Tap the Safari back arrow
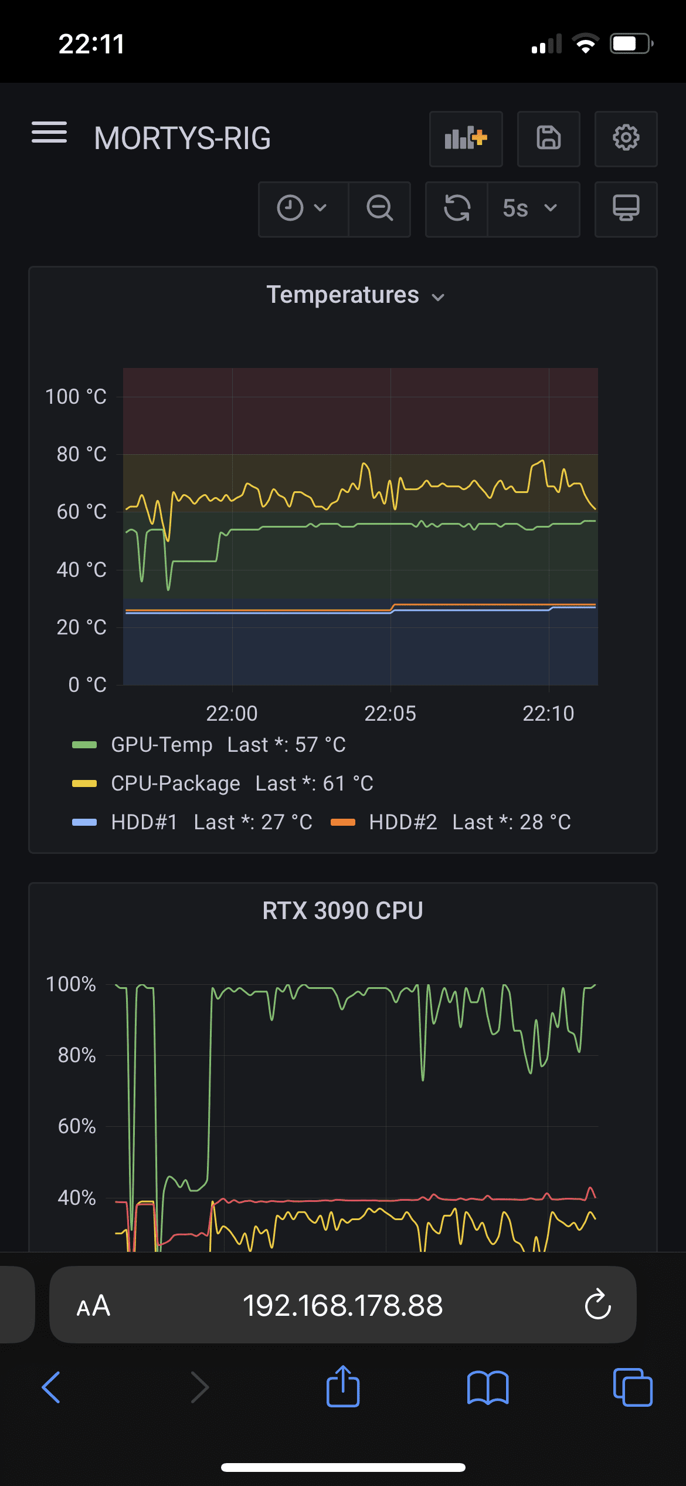The image size is (686, 1486). point(52,1387)
